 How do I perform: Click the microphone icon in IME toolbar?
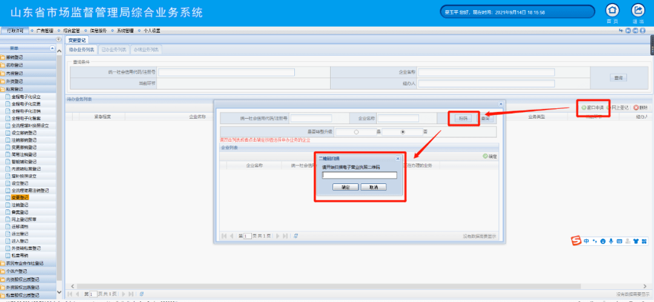611,241
